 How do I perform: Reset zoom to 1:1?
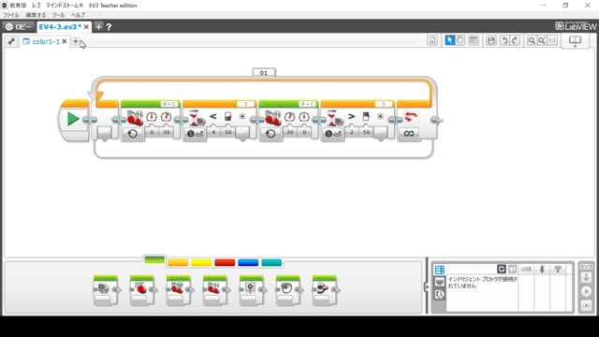[552, 40]
